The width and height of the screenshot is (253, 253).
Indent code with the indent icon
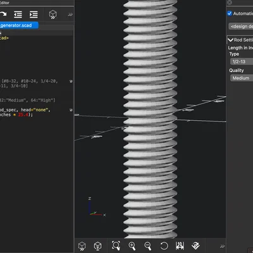pyautogui.click(x=34, y=15)
